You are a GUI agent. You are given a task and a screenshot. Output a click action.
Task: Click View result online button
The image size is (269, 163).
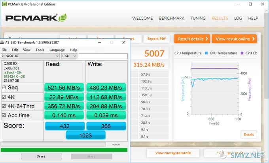point(234,39)
